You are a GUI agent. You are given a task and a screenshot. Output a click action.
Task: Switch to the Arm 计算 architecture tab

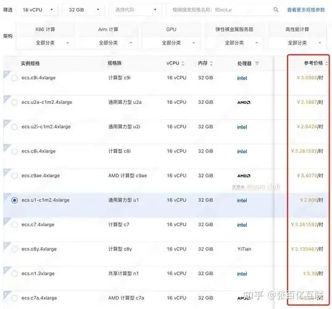coord(108,29)
